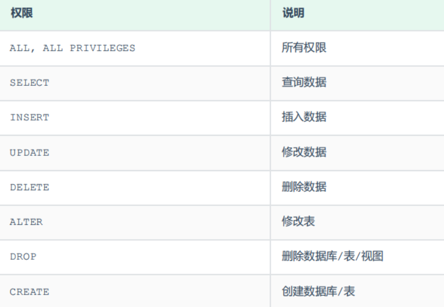Screen dimensions: 444x307
Task: Select the ALTER privilege cell
Action: point(26,222)
